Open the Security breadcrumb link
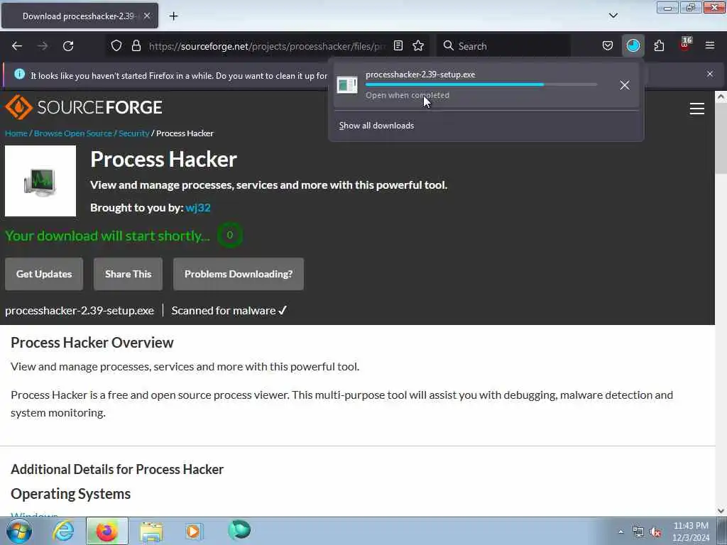The width and height of the screenshot is (727, 545). pyautogui.click(x=134, y=133)
